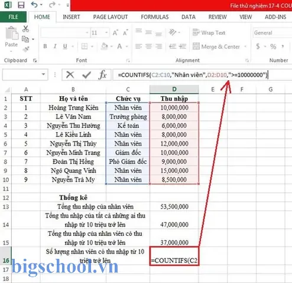Screen dimensions: 292x283
Task: Toggle Align Right
Action: (158, 47)
